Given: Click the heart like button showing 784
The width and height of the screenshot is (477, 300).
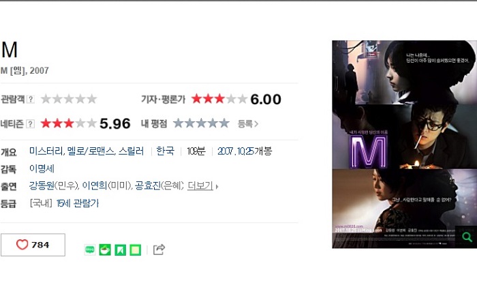Looking at the screenshot, I should pos(33,245).
